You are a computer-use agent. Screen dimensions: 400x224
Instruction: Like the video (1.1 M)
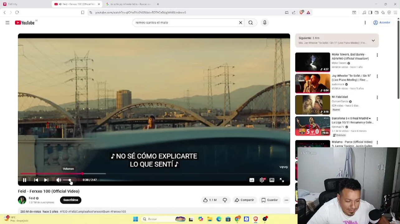[210, 200]
